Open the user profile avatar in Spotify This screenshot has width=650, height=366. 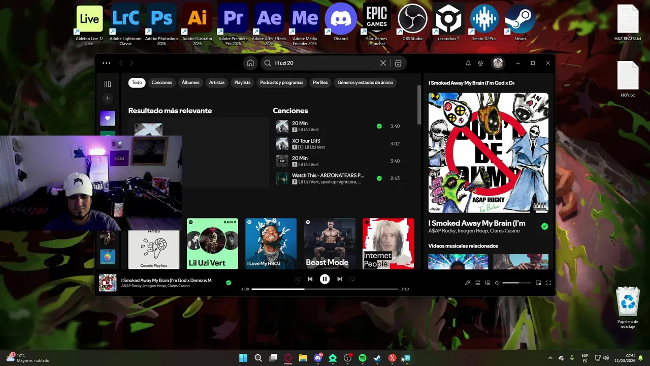(498, 63)
